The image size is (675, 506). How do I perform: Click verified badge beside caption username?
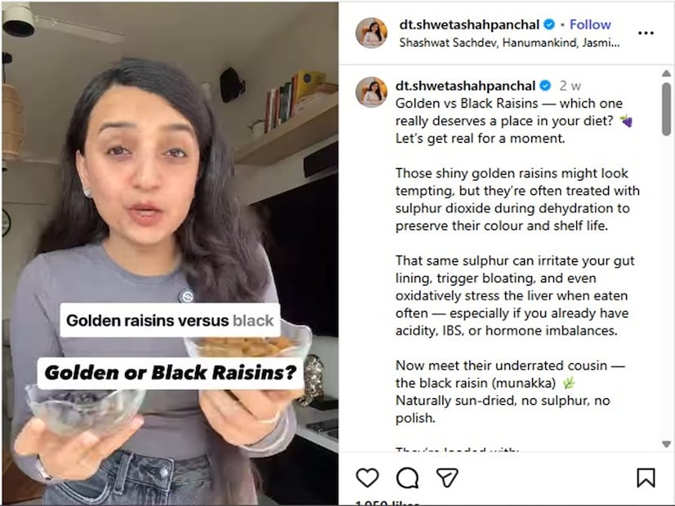click(x=545, y=86)
